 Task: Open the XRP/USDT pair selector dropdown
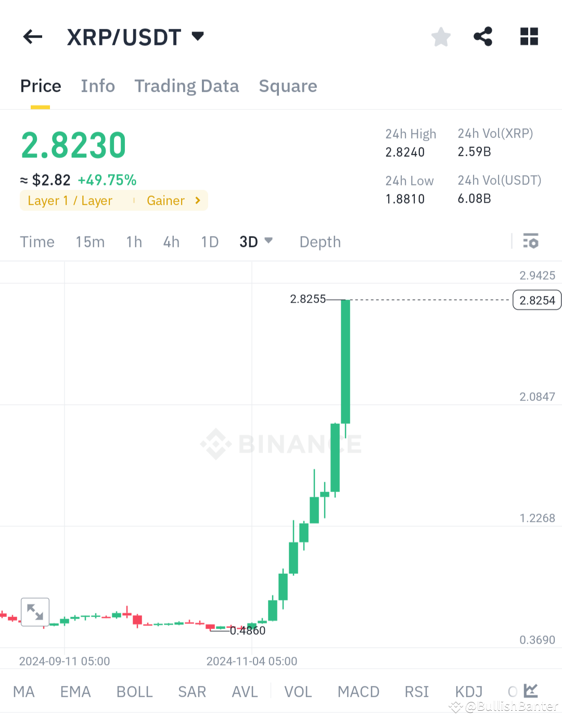(198, 36)
